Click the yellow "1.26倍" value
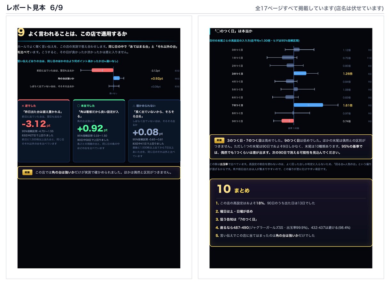390x285 pixels. [x=347, y=74]
